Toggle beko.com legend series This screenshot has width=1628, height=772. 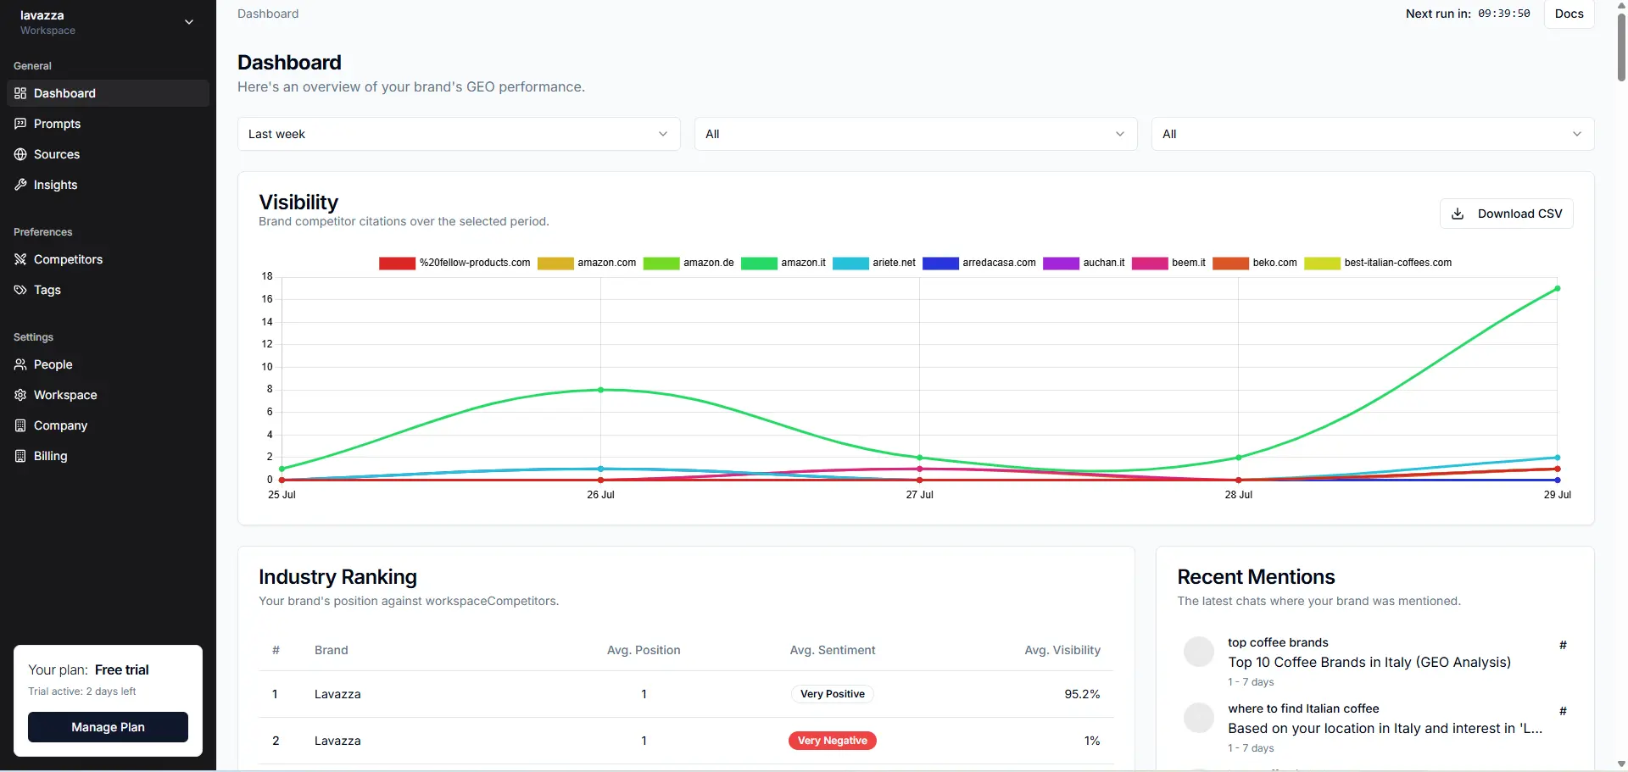1255,263
